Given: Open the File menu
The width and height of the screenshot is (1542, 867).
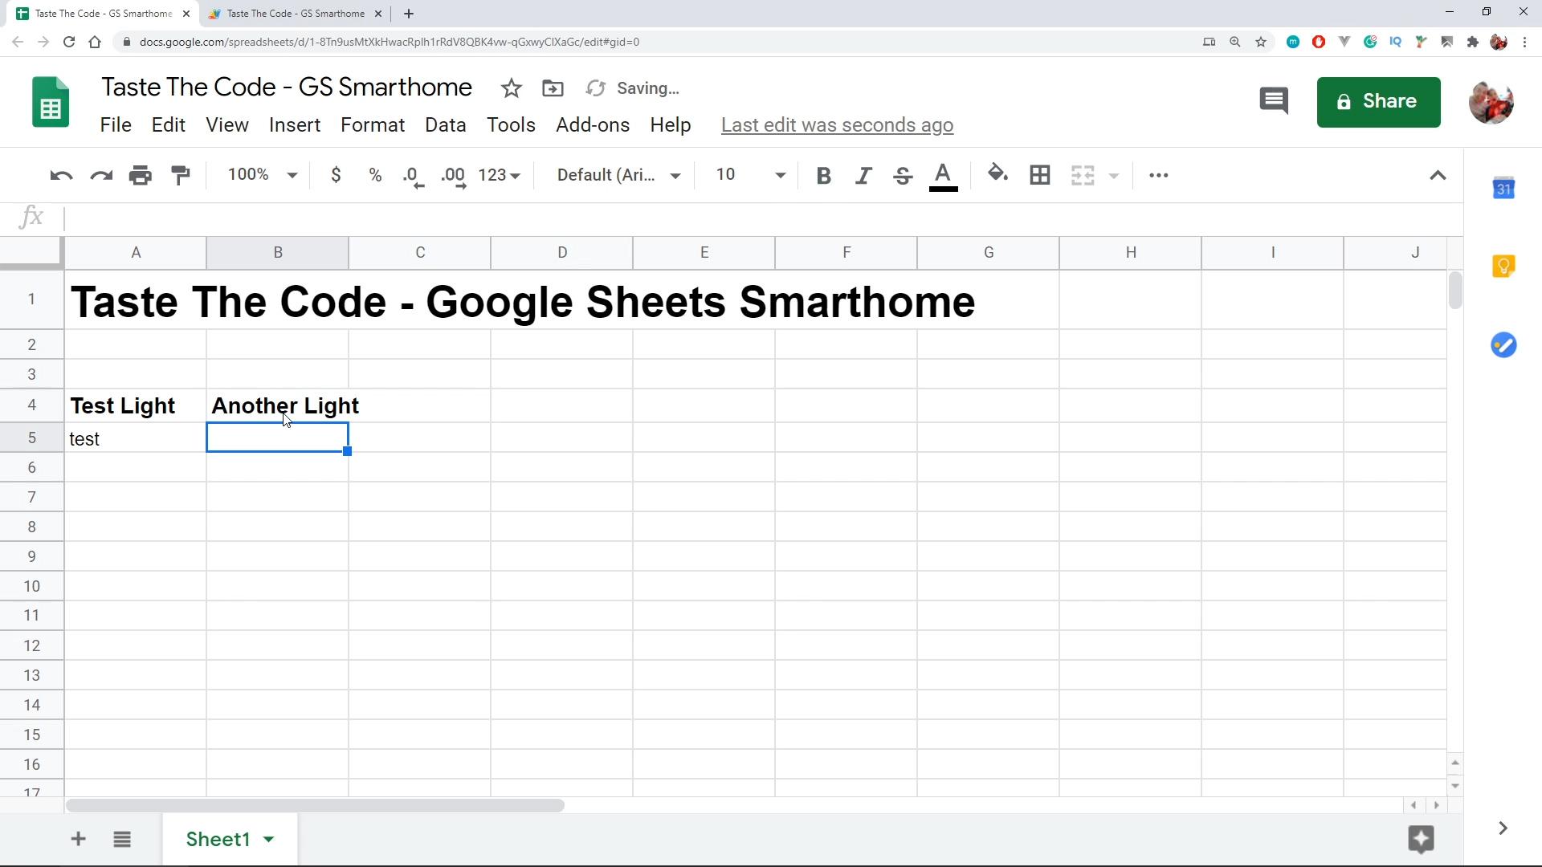Looking at the screenshot, I should coord(116,125).
